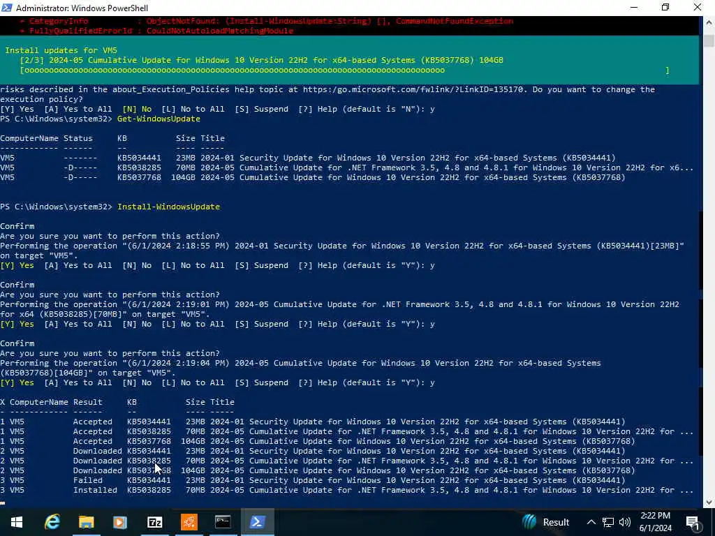Click the install progress bar

click(344, 70)
